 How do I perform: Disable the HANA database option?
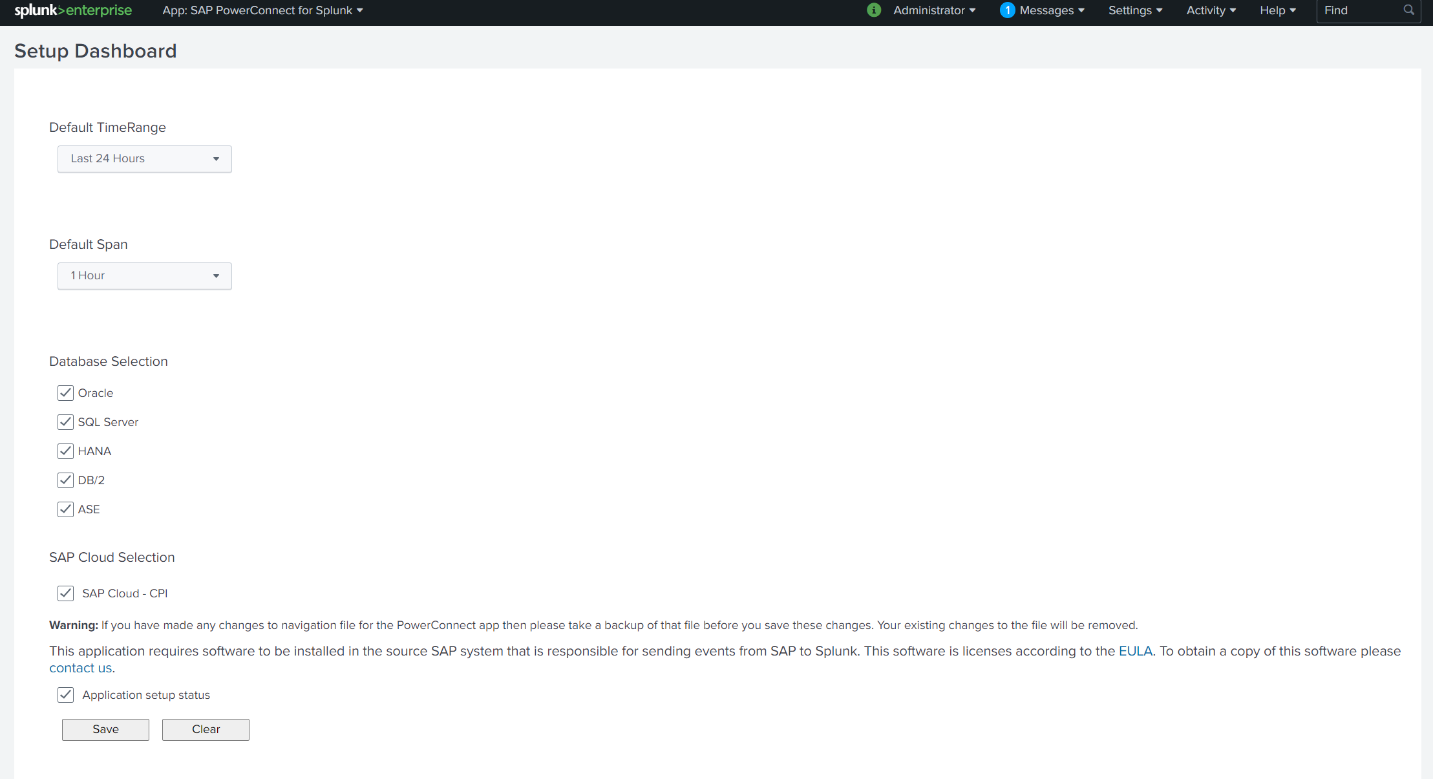(x=65, y=451)
